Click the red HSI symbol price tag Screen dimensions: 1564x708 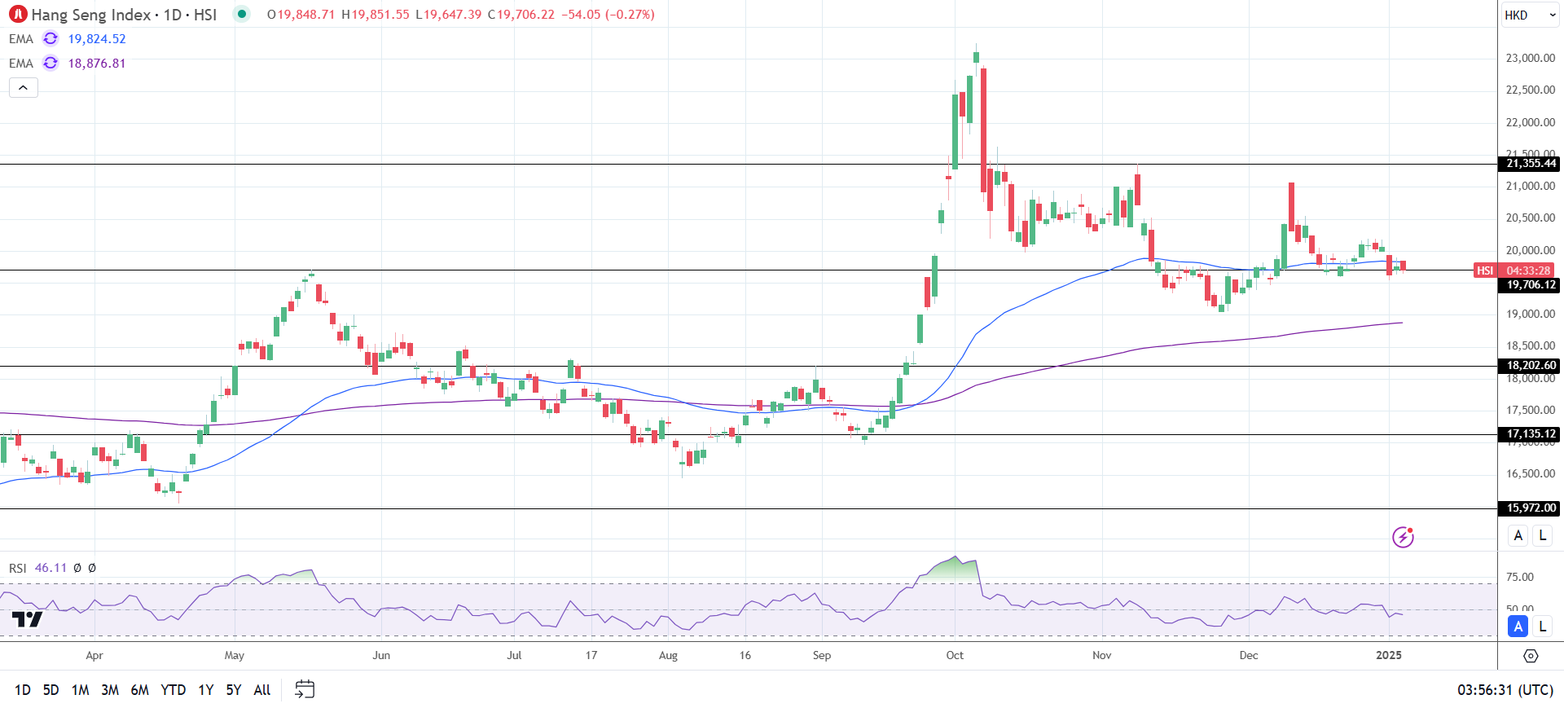(x=1485, y=270)
